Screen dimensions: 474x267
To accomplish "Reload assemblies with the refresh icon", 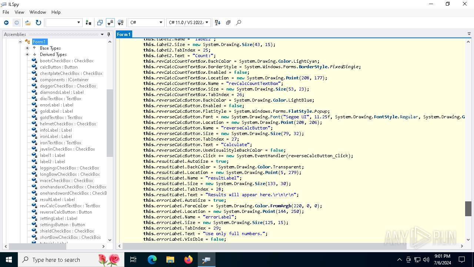I will 38,23.
